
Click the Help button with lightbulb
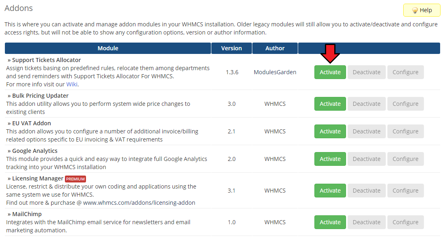click(422, 10)
